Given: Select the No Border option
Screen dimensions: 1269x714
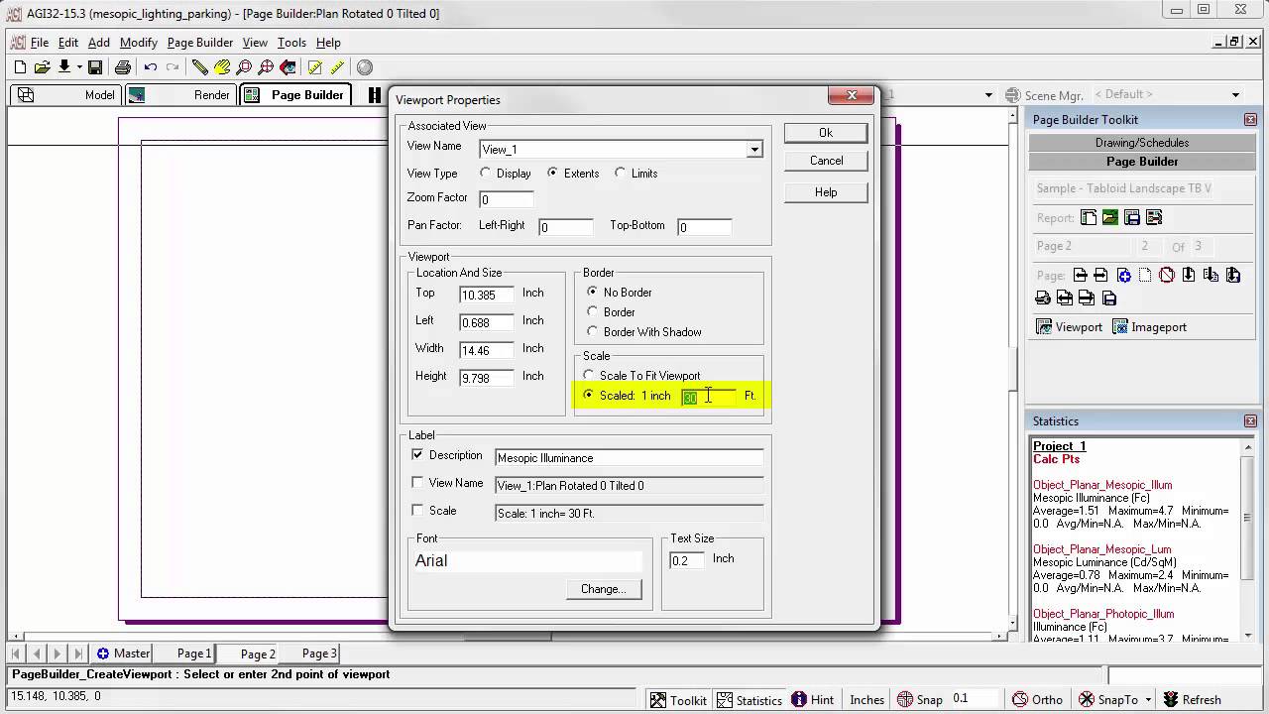Looking at the screenshot, I should pos(592,292).
